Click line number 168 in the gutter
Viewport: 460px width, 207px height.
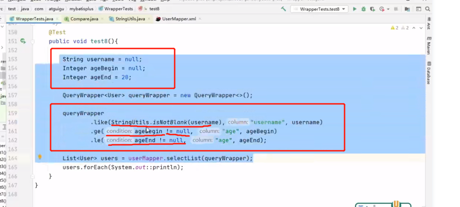pos(13,194)
